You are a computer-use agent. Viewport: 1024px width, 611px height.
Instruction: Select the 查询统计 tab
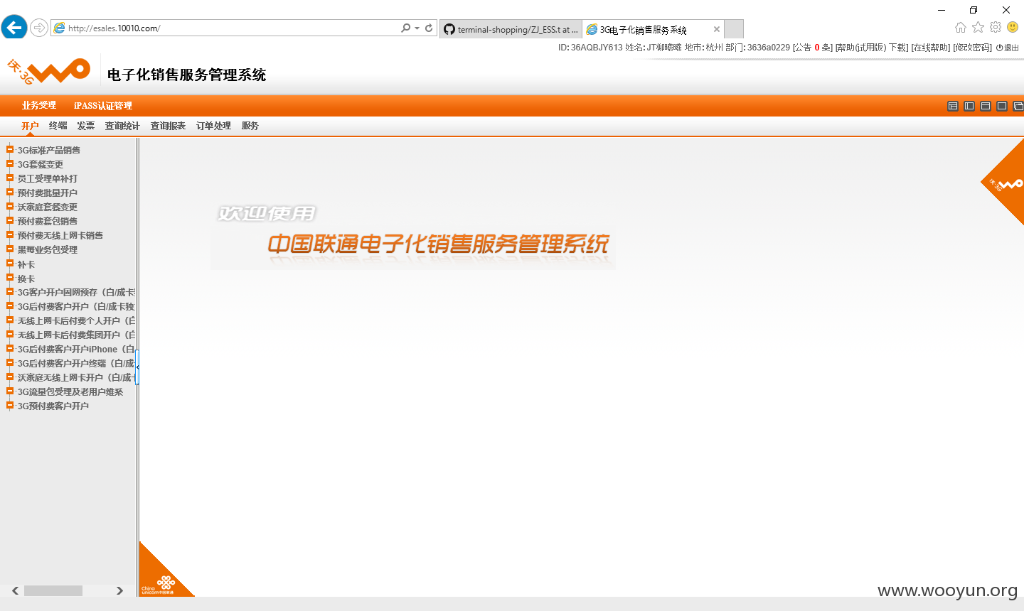pyautogui.click(x=122, y=126)
